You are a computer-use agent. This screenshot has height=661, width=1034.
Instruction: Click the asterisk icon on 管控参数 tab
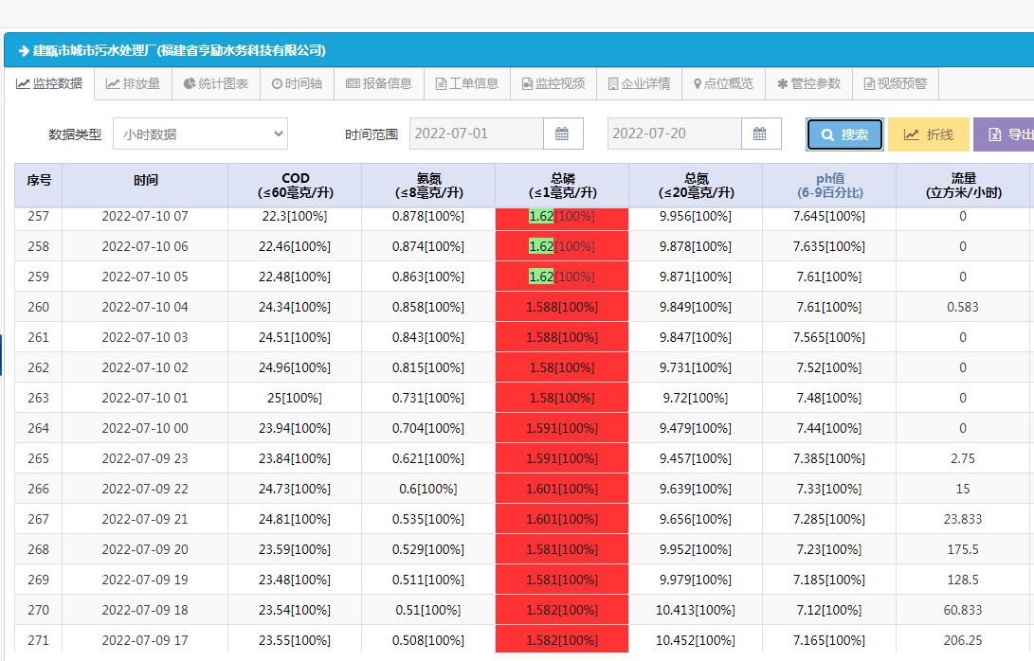tap(782, 83)
